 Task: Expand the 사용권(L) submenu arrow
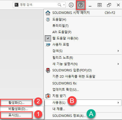[118, 102]
